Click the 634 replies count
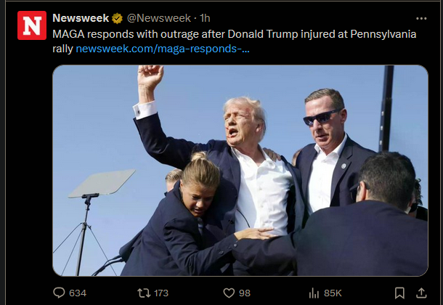The image size is (443, 305). (78, 293)
